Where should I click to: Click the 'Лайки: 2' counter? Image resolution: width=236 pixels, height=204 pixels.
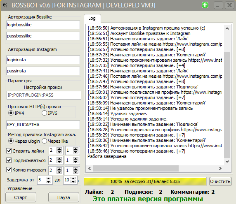(99, 192)
